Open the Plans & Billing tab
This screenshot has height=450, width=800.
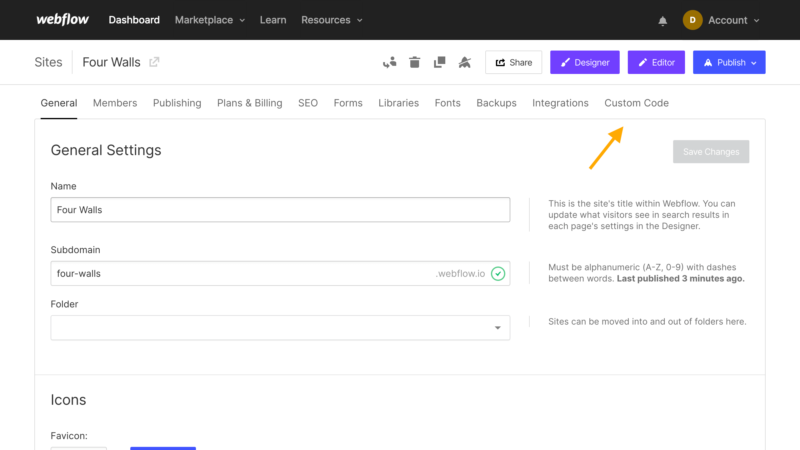(x=250, y=103)
